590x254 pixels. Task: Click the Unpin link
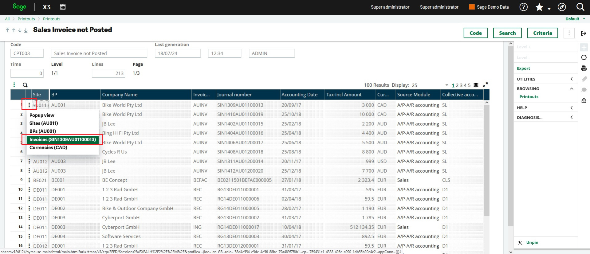point(532,242)
